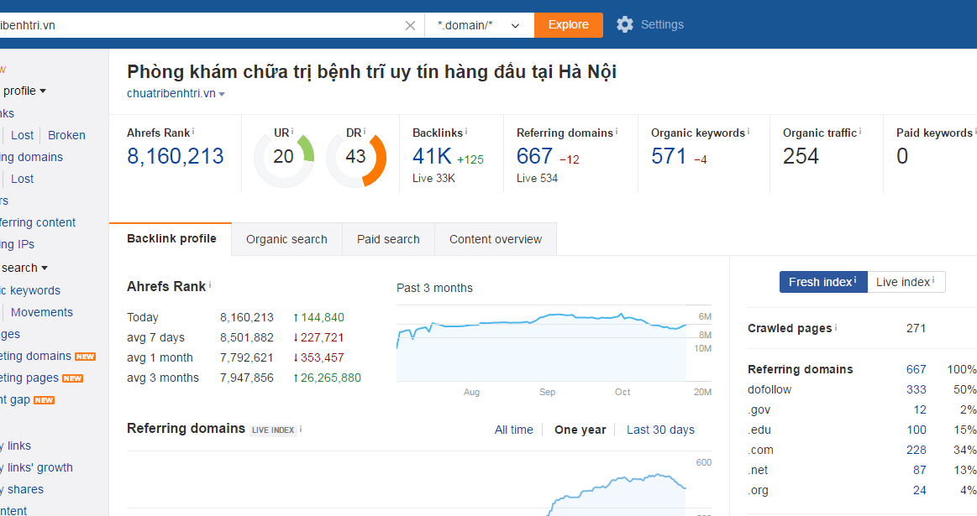Show All time referring domains chart
This screenshot has height=516, width=977.
click(514, 430)
